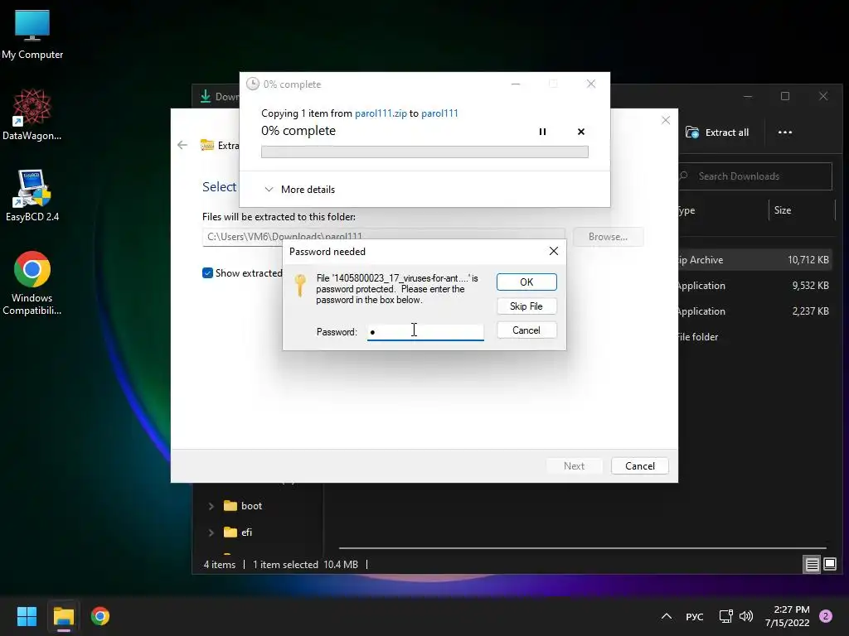
Task: Open the taskbar clock and date
Action: tap(788, 616)
